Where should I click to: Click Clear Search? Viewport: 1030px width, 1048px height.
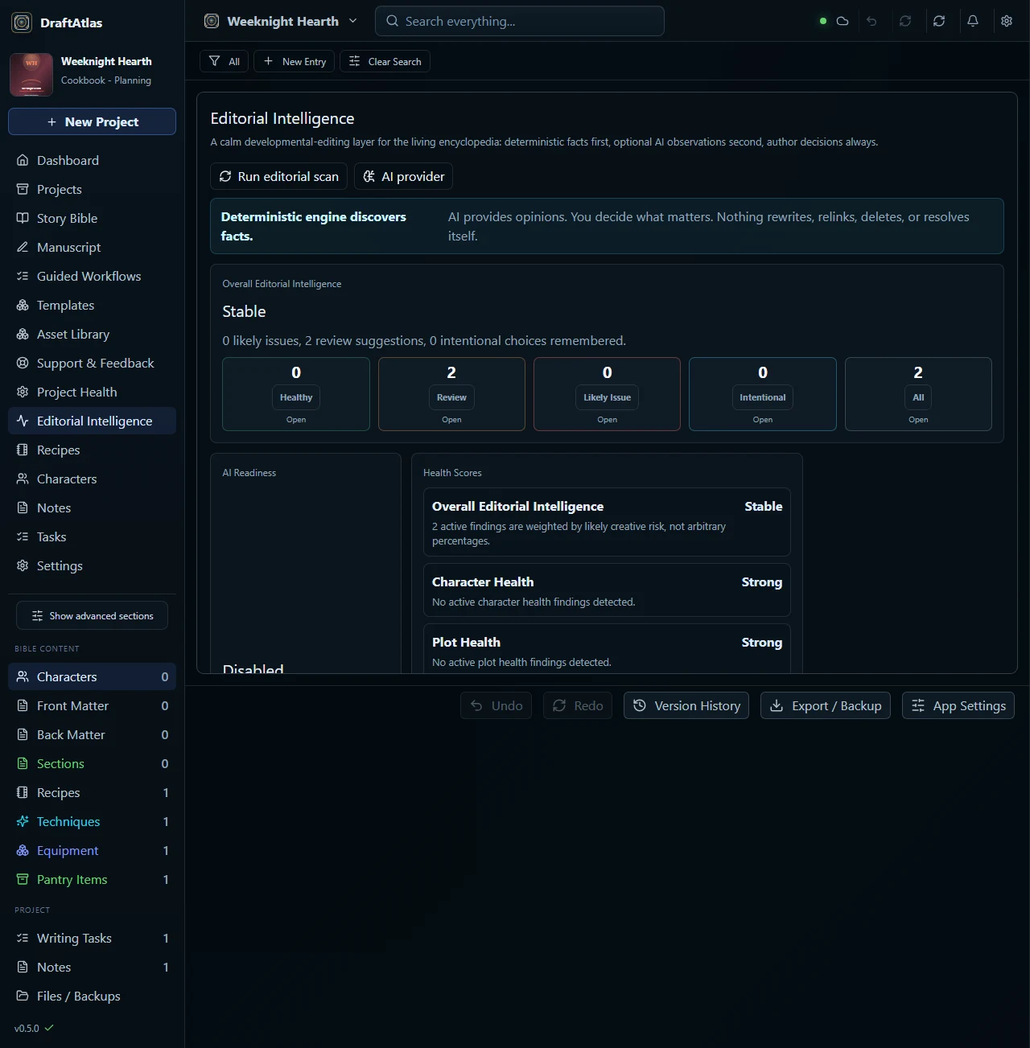pos(385,61)
